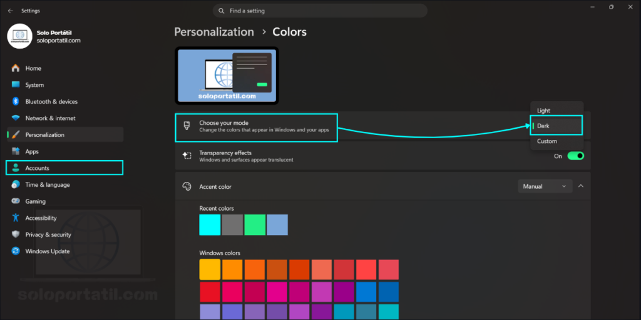
Task: Go to Gaming settings
Action: [x=65, y=201]
